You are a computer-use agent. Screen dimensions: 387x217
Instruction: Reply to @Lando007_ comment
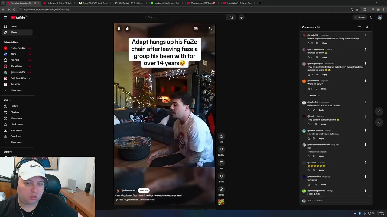point(324,43)
